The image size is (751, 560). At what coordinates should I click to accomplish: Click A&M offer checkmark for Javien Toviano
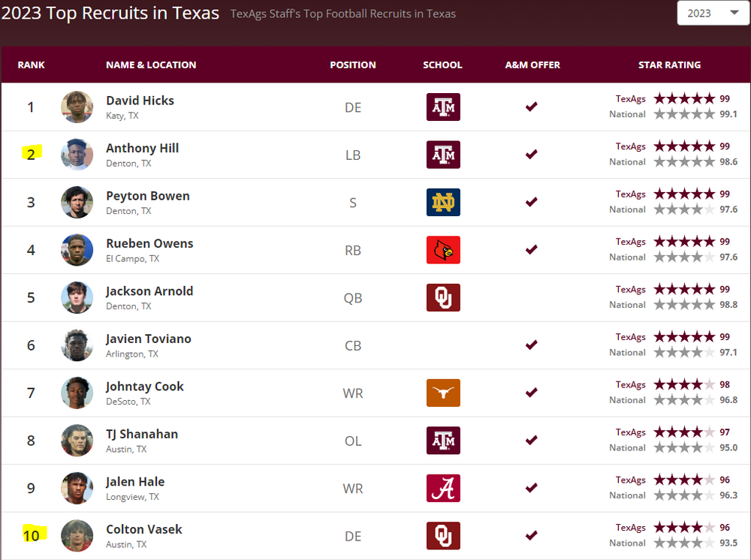(532, 345)
